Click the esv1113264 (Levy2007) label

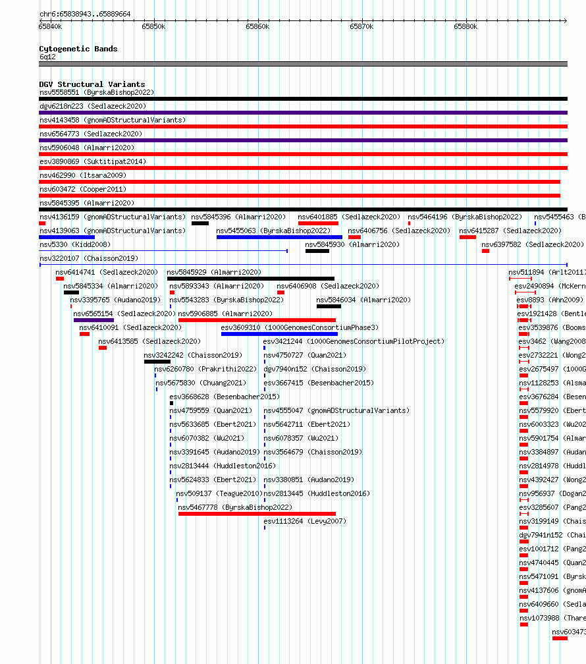pyautogui.click(x=305, y=521)
